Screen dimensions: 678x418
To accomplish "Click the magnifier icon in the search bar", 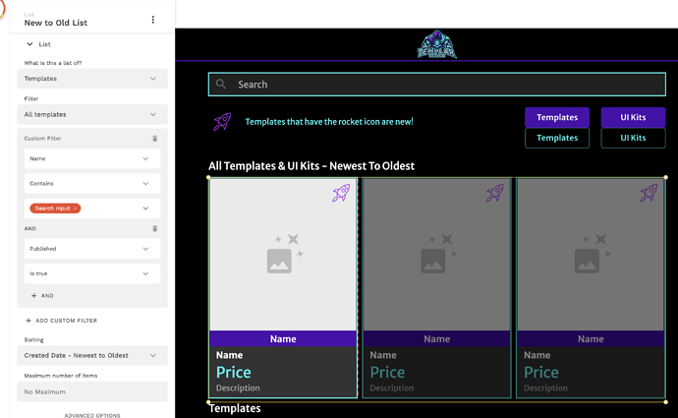I will coord(221,84).
